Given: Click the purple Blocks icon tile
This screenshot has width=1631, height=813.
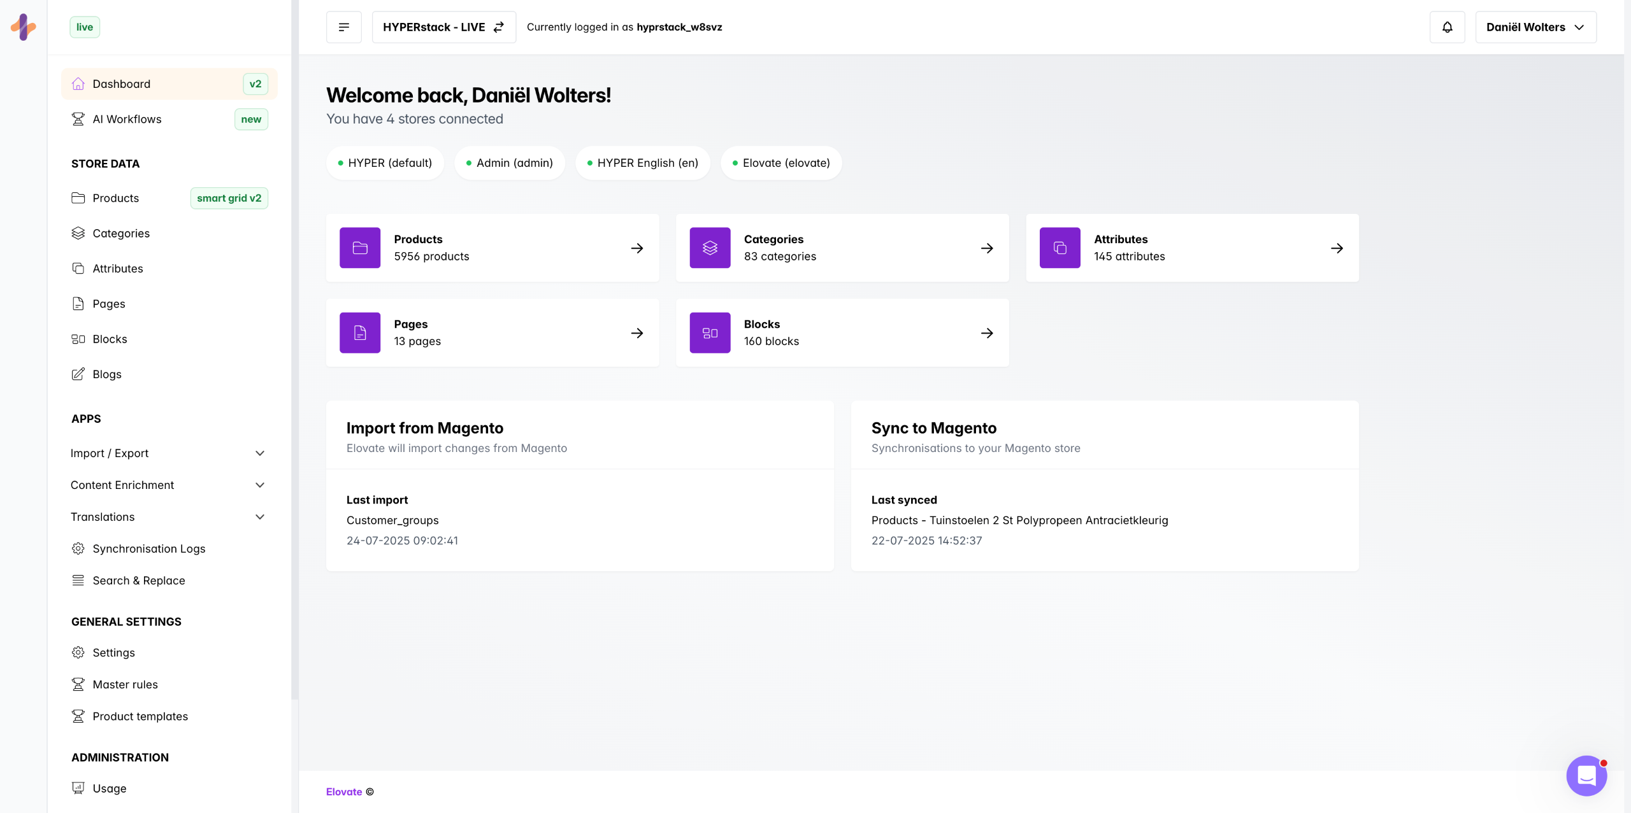Looking at the screenshot, I should [x=710, y=332].
